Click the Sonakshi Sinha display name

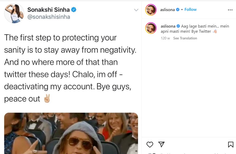(x=49, y=10)
